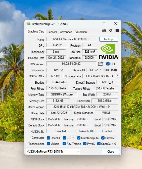
Task: Click the BIOS Version field 94.02.B4.00.9C
Action: tap(71, 64)
